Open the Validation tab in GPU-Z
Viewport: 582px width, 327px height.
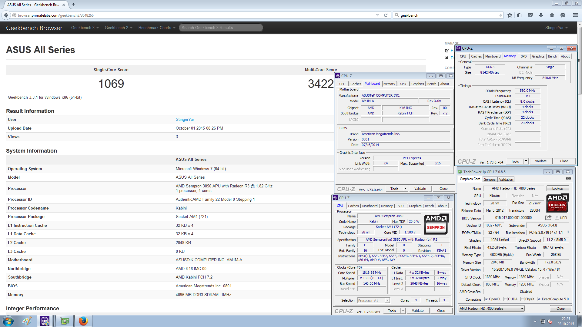(506, 180)
